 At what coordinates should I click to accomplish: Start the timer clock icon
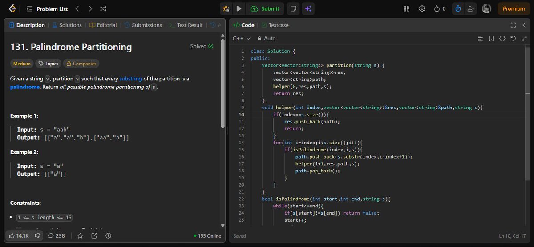[457, 8]
